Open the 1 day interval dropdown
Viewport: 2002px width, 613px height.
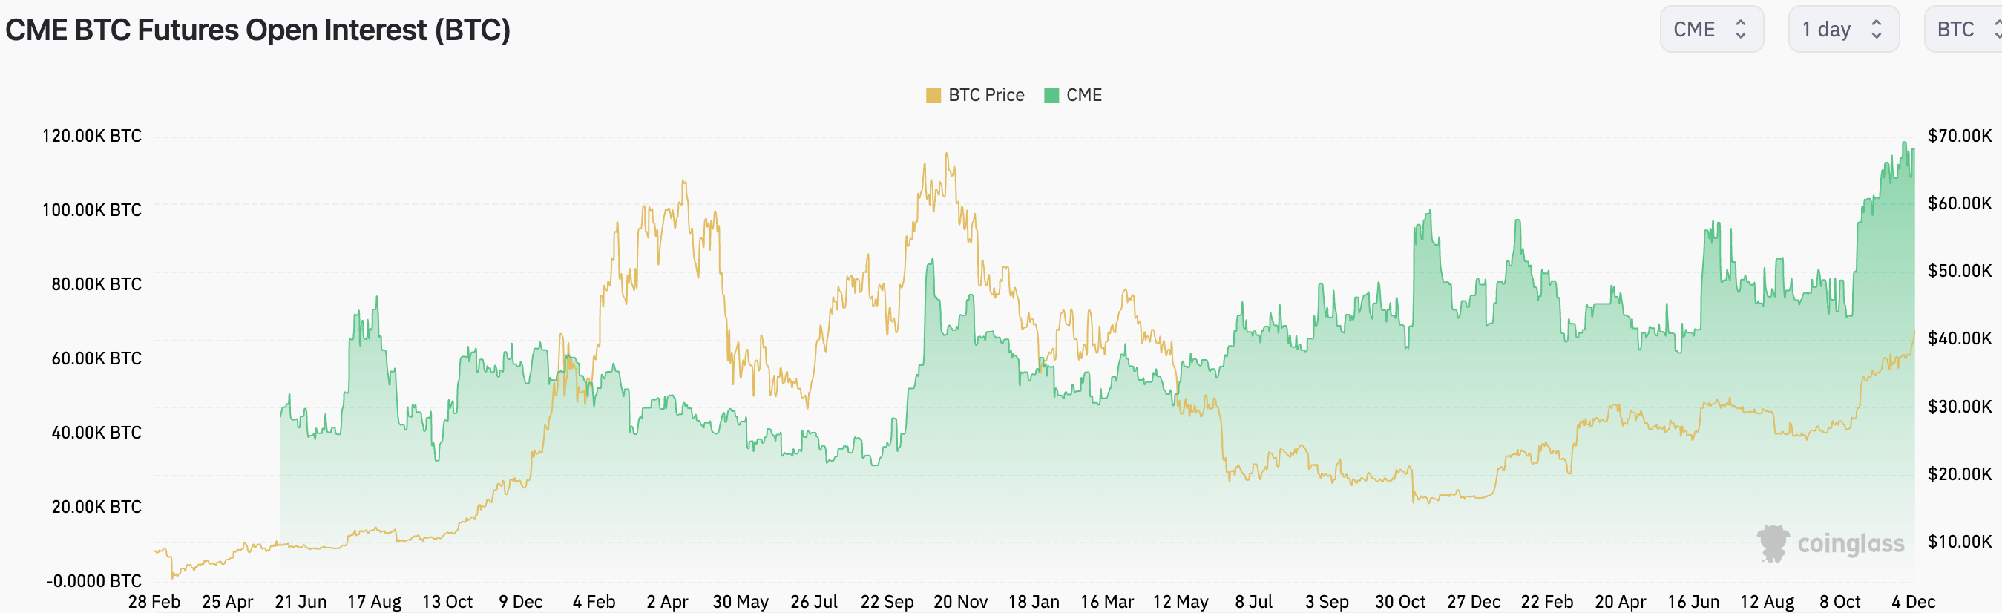1842,30
